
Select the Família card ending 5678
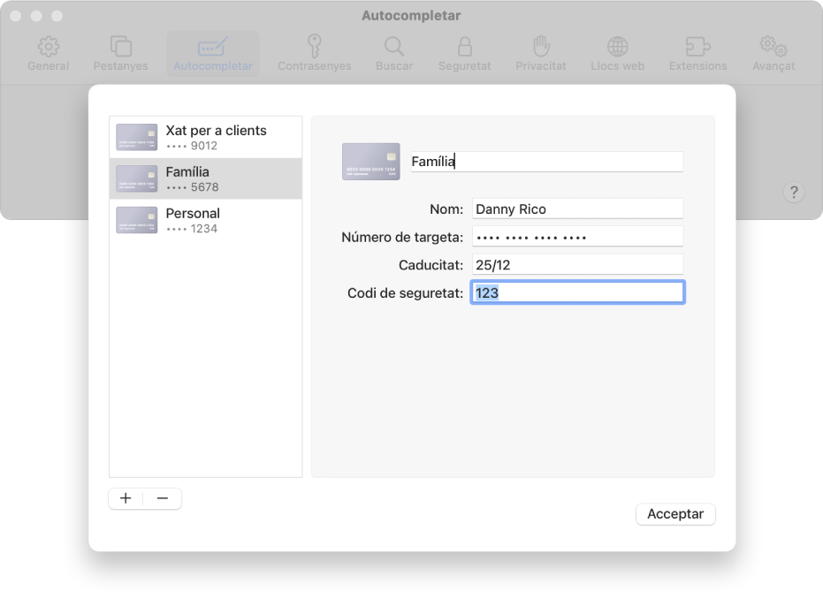coord(206,178)
